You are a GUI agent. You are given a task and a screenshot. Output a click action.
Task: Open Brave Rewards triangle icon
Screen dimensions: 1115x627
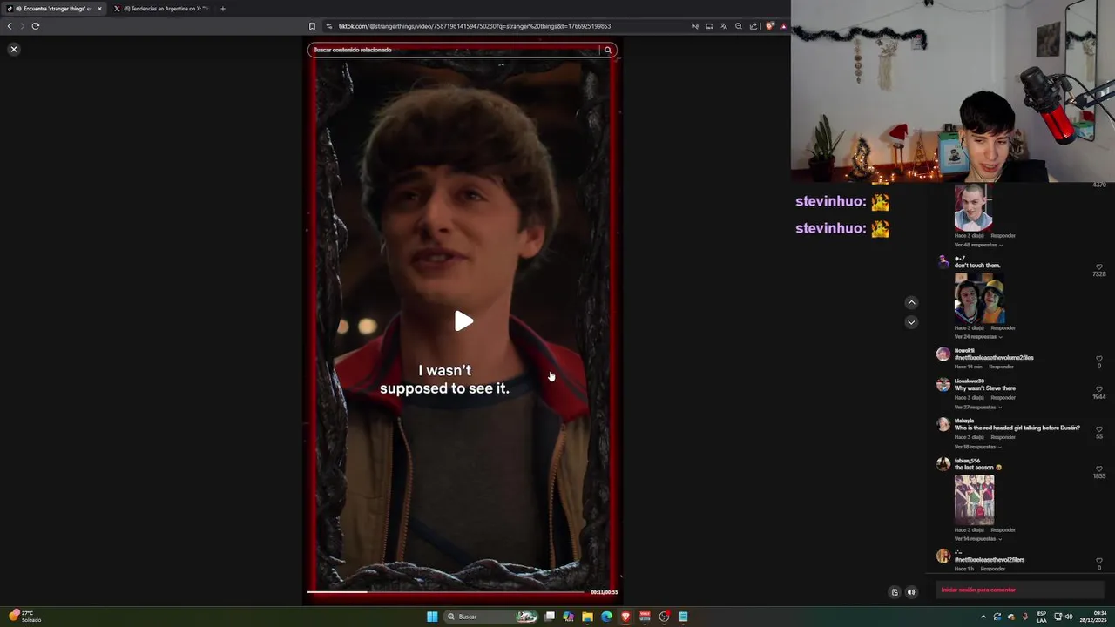(783, 26)
